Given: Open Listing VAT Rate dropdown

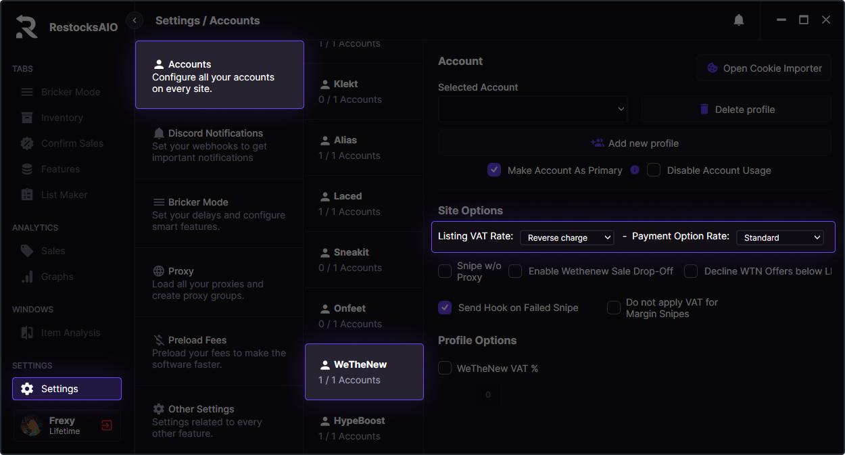Looking at the screenshot, I should (566, 237).
